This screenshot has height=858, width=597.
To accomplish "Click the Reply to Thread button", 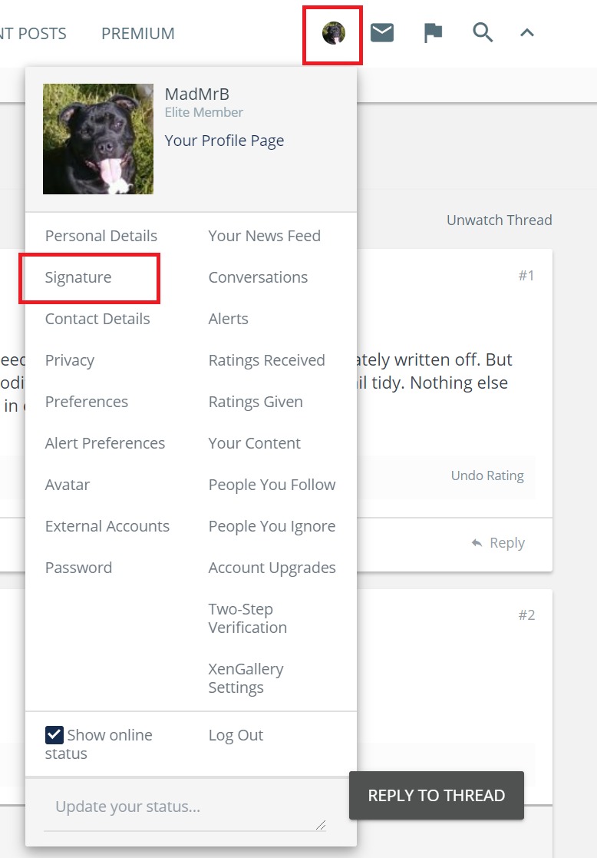I will point(437,795).
